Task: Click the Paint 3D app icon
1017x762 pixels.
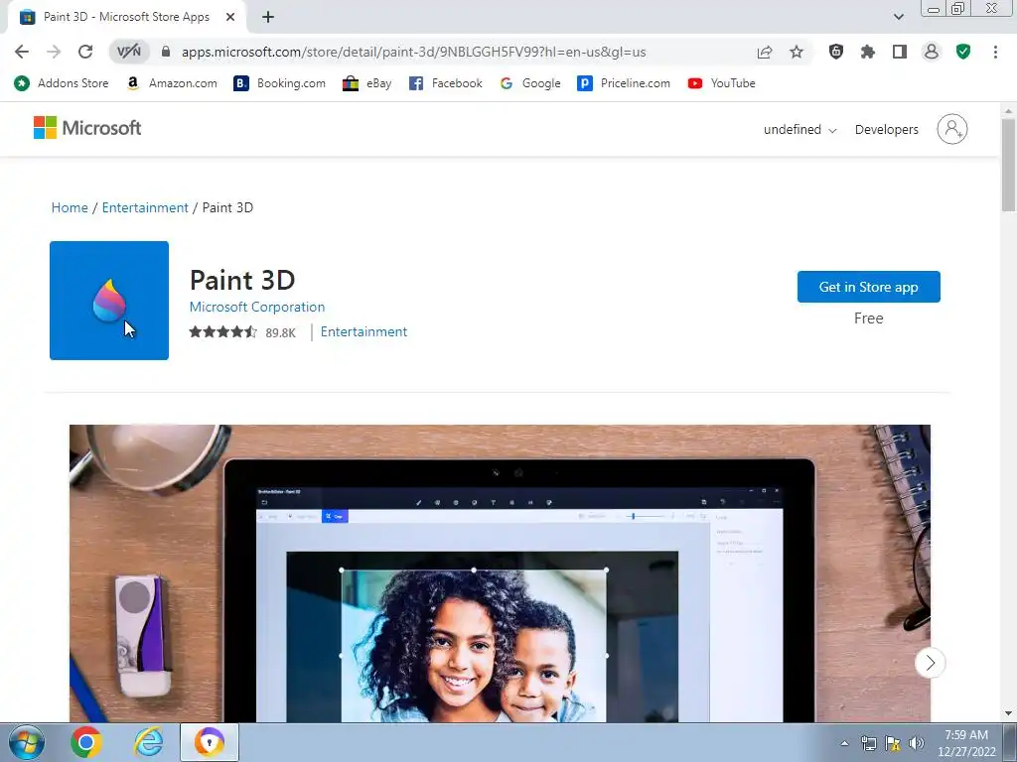Action: 109,301
